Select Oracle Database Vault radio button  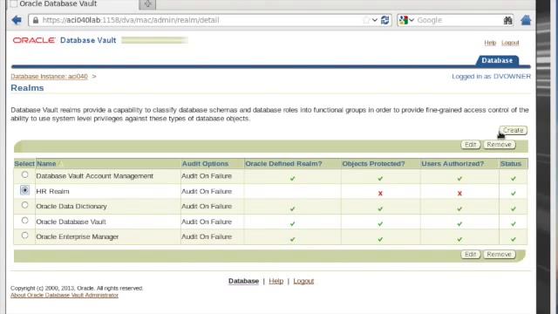[24, 221]
